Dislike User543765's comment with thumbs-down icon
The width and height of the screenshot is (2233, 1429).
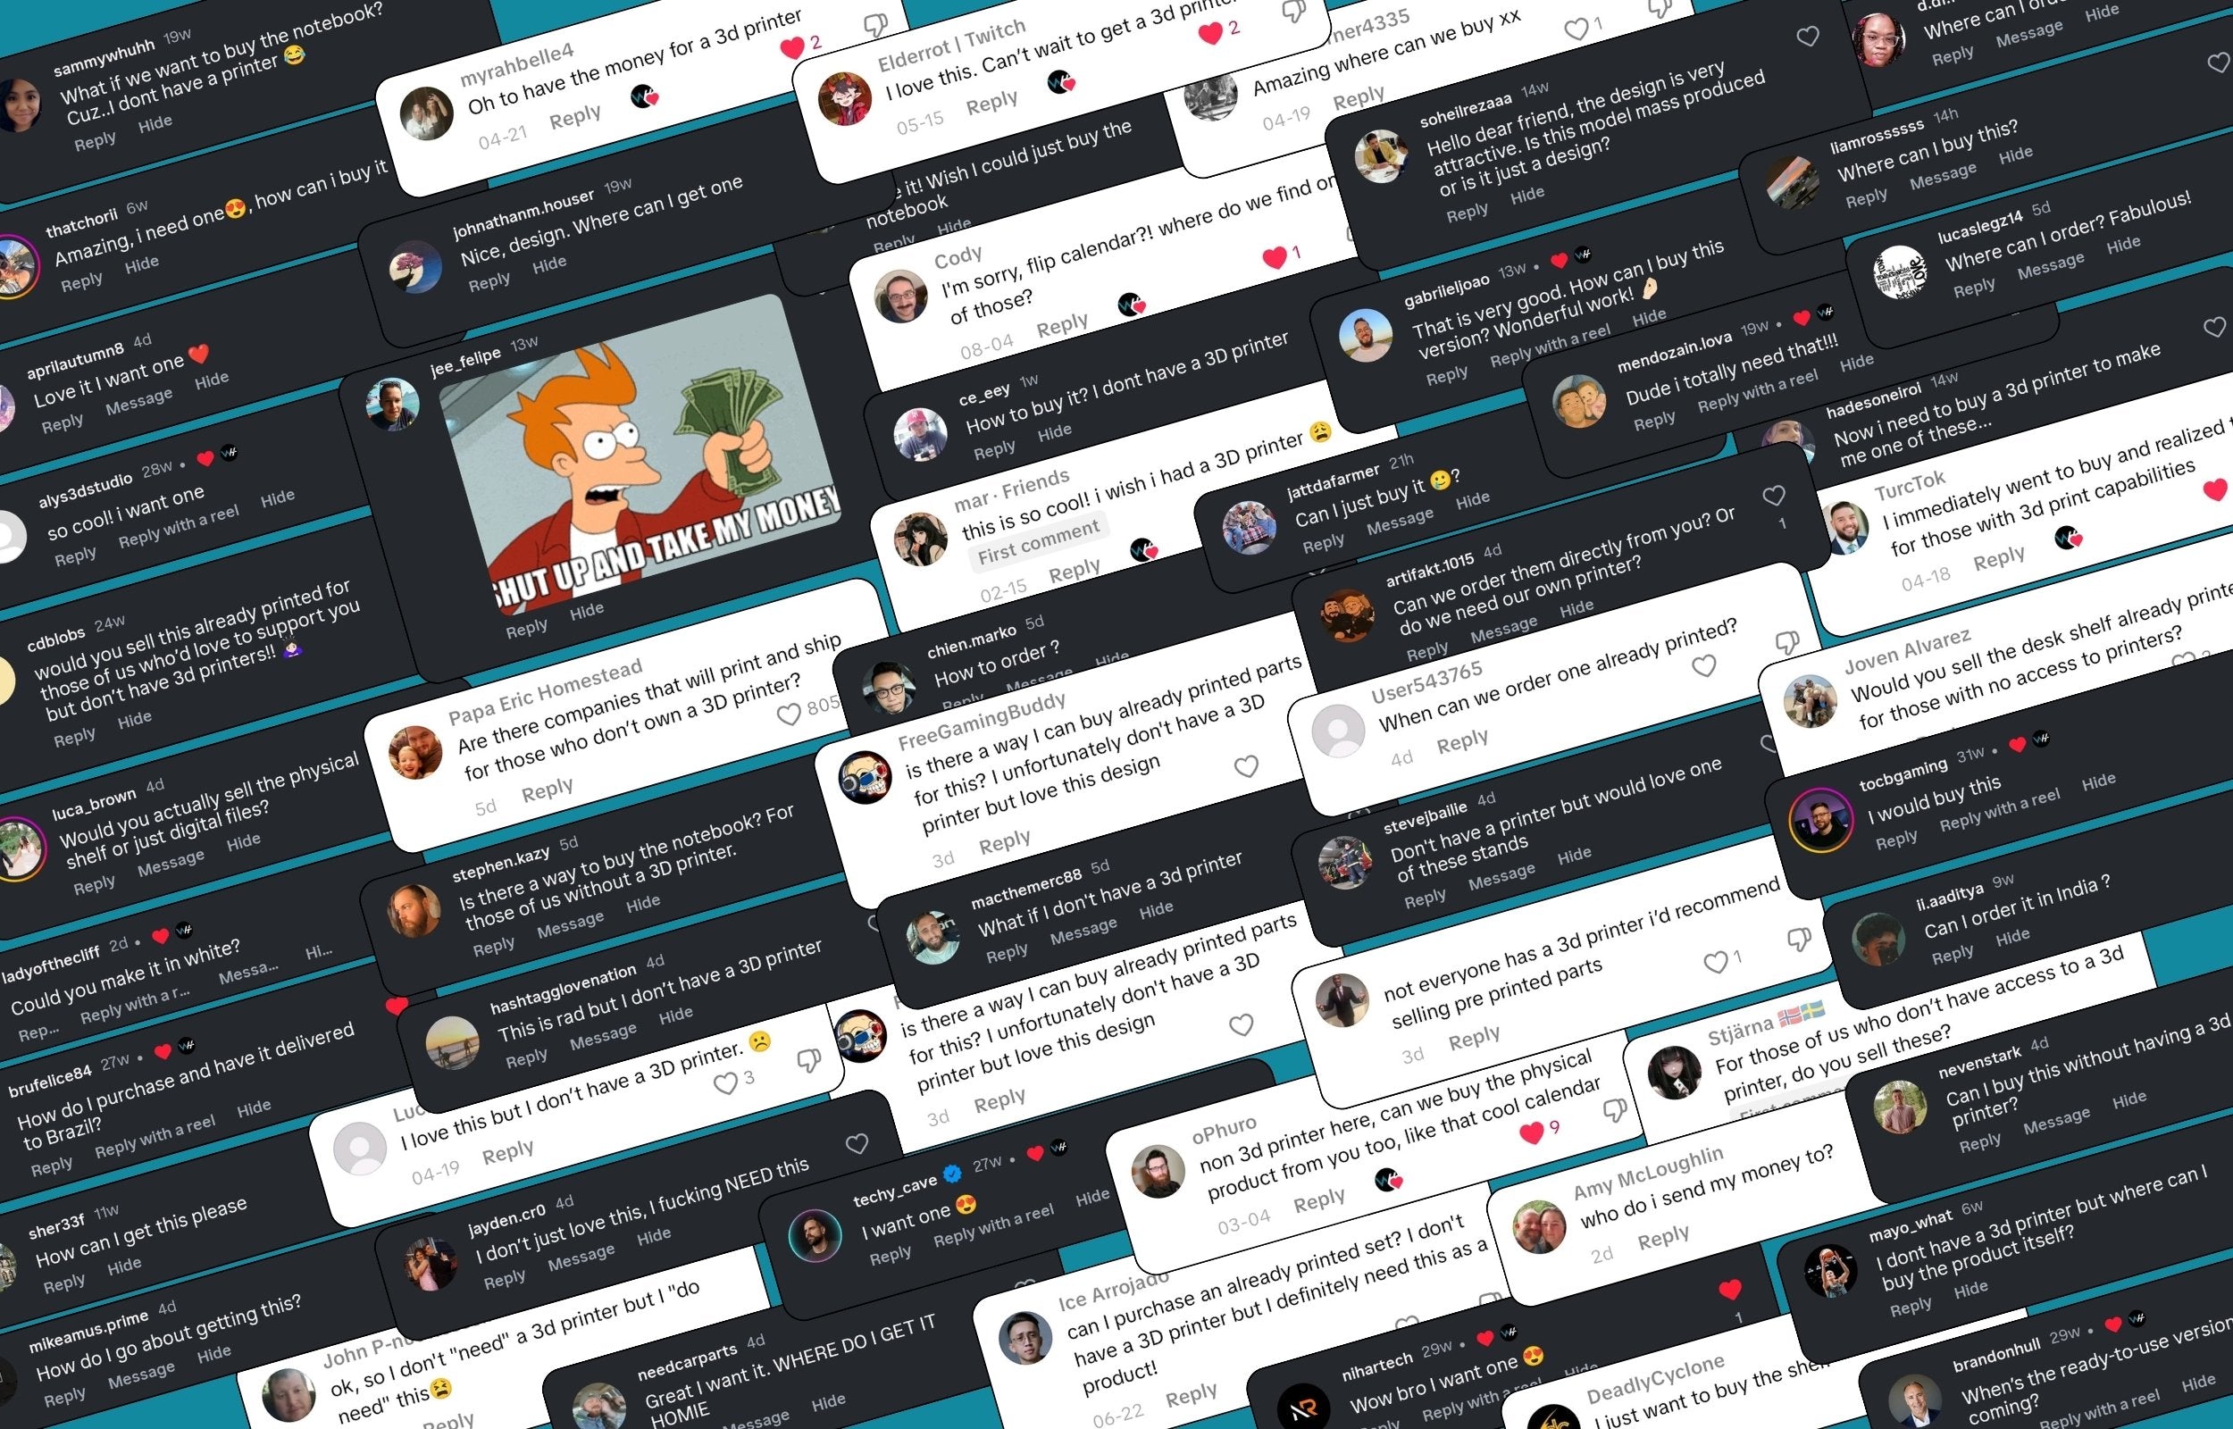point(1786,642)
